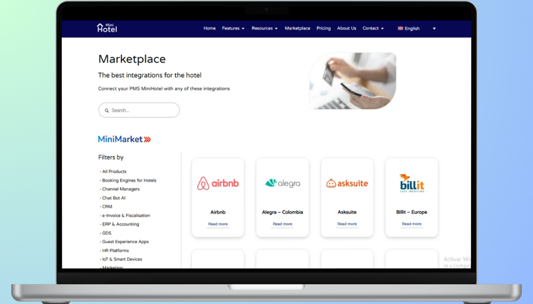Click Read more under Alegra – Colombia
The image size is (533, 304).
pyautogui.click(x=282, y=224)
